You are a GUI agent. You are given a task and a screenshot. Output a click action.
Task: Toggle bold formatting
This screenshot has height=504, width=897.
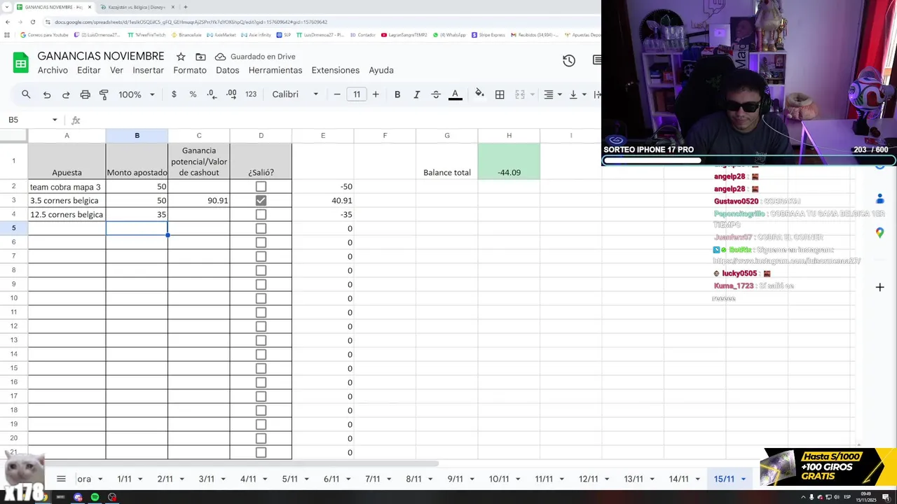[x=397, y=94]
